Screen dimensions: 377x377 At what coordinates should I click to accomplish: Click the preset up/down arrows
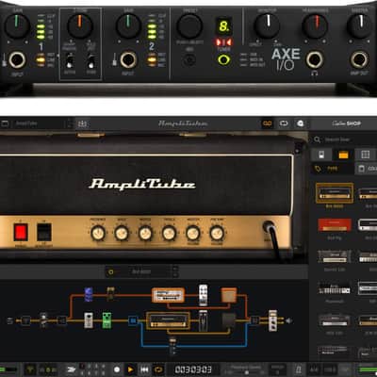point(70,123)
